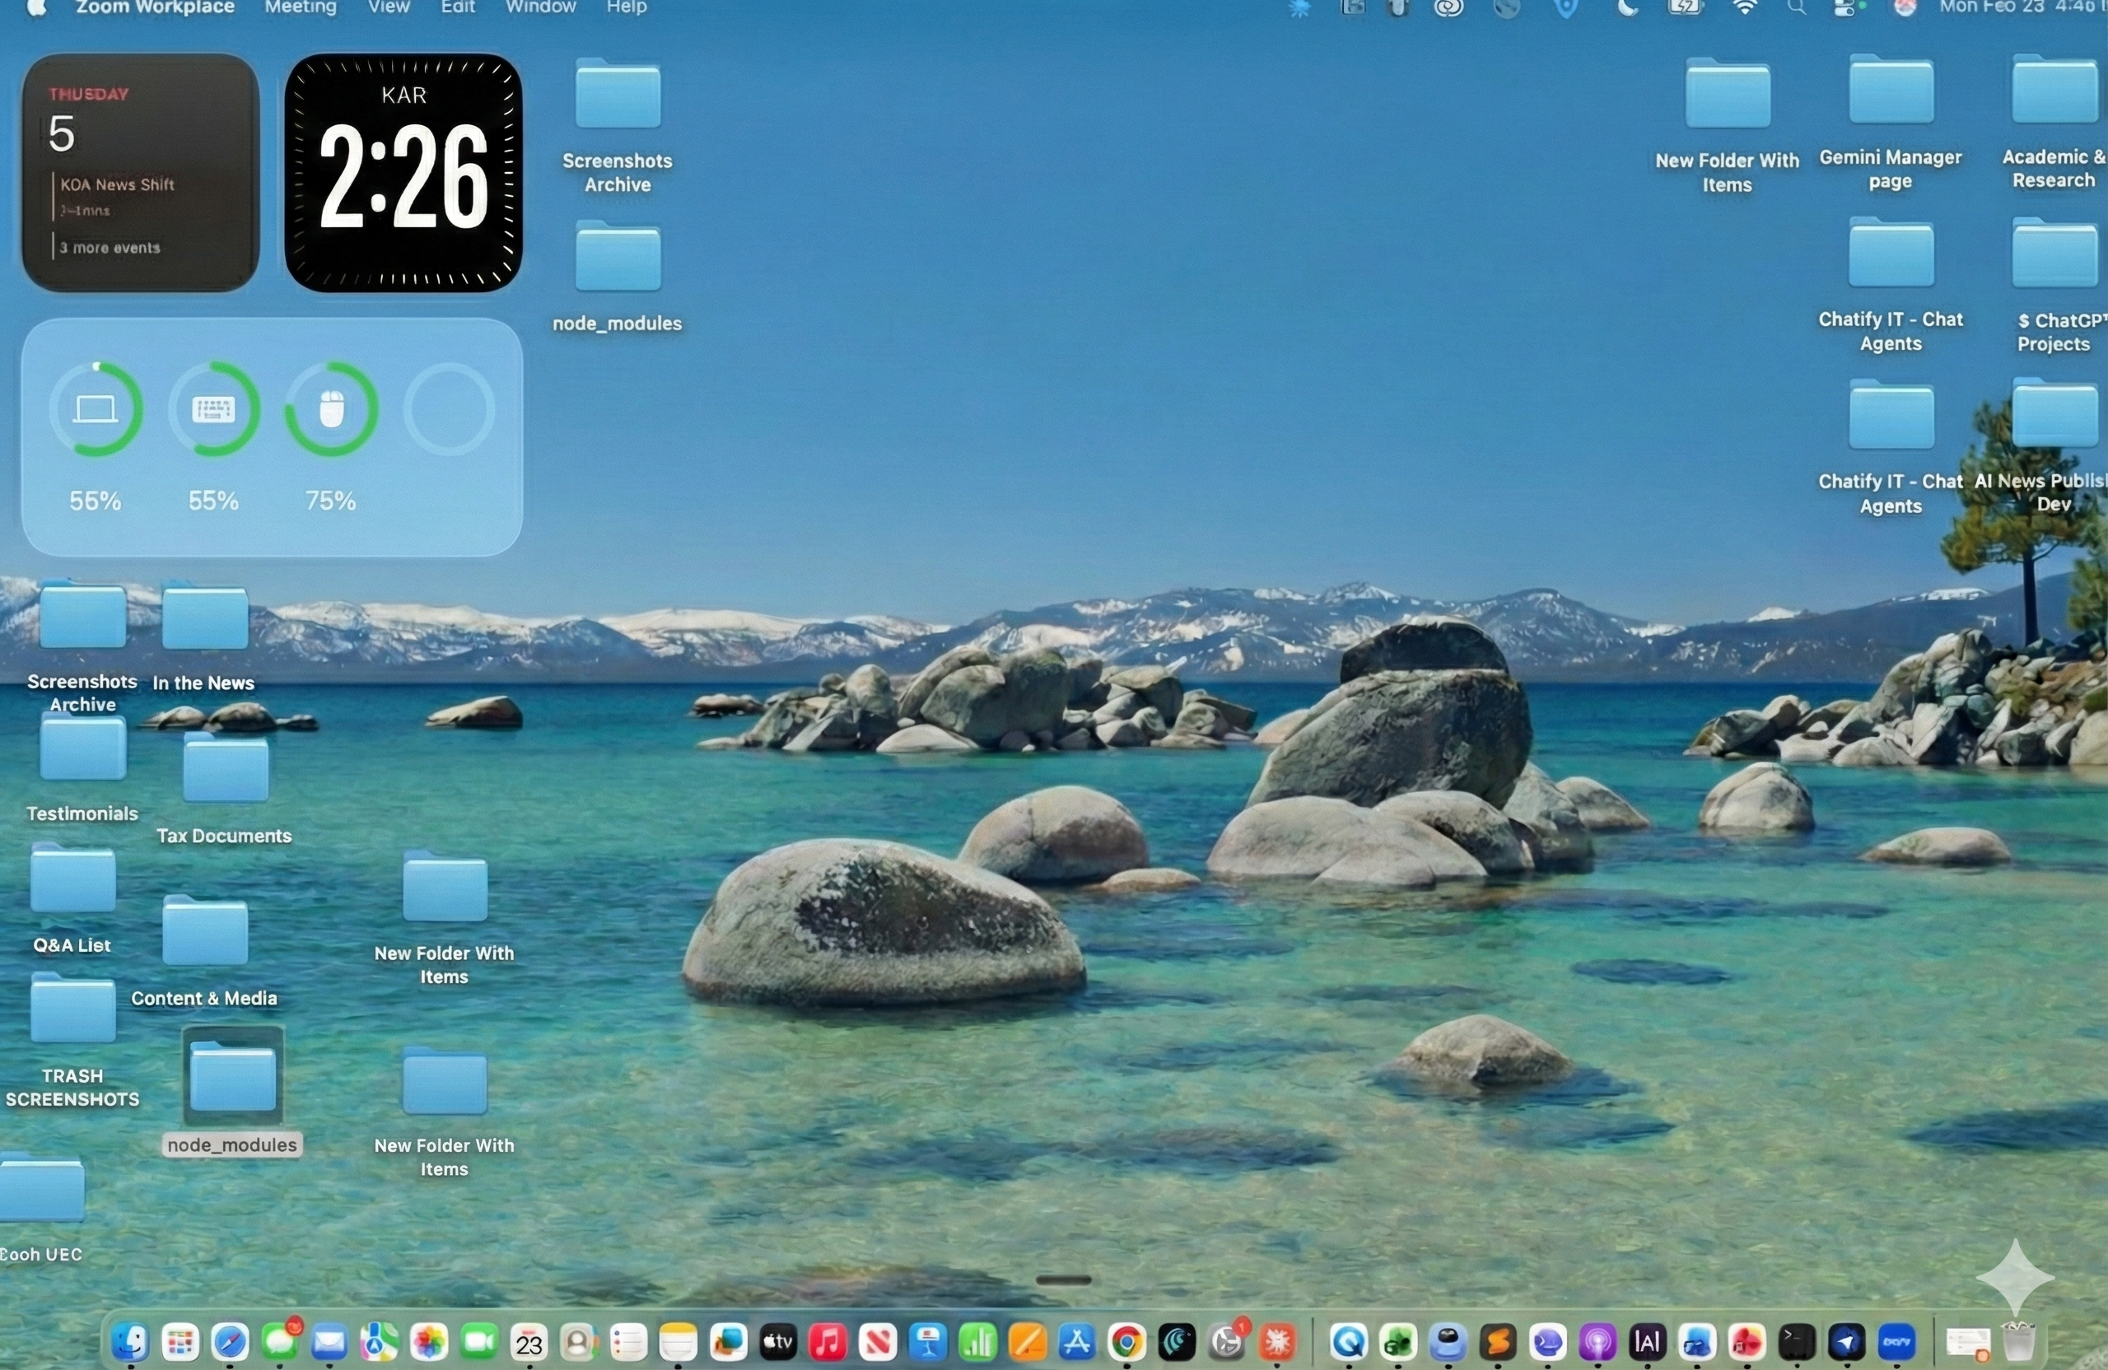Screen dimensions: 2108x1370
Task: Open the Window menu
Action: [x=541, y=7]
